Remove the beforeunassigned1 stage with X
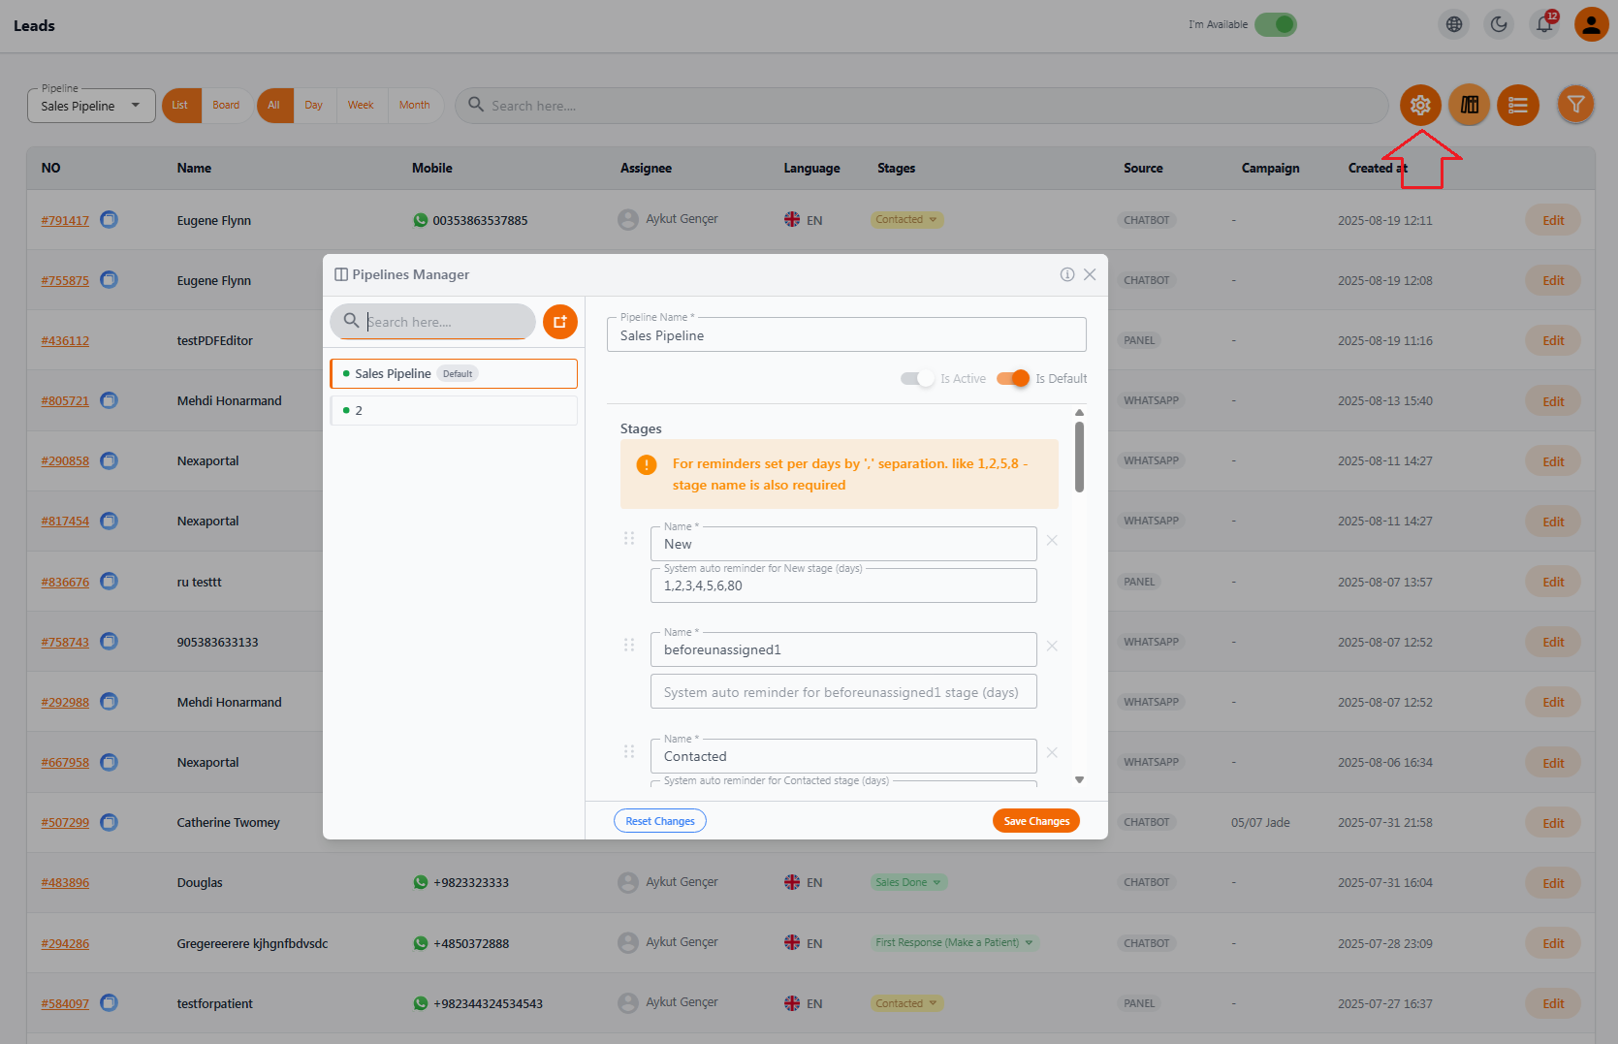Viewport: 1618px width, 1044px height. pos(1052,646)
